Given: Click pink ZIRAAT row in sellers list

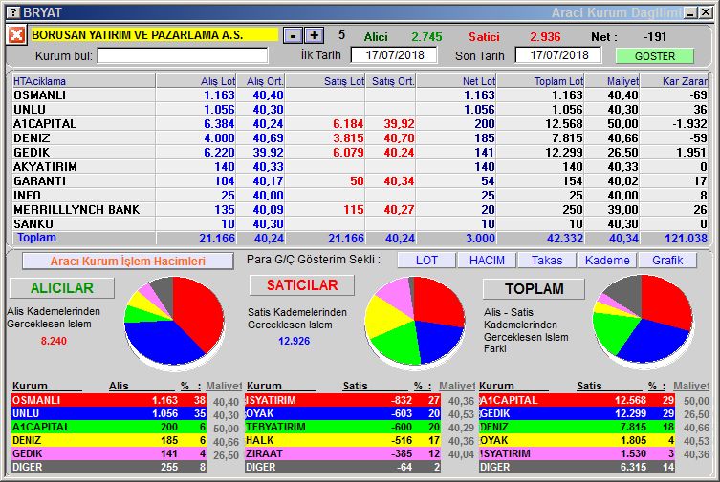Looking at the screenshot, I should click(343, 453).
